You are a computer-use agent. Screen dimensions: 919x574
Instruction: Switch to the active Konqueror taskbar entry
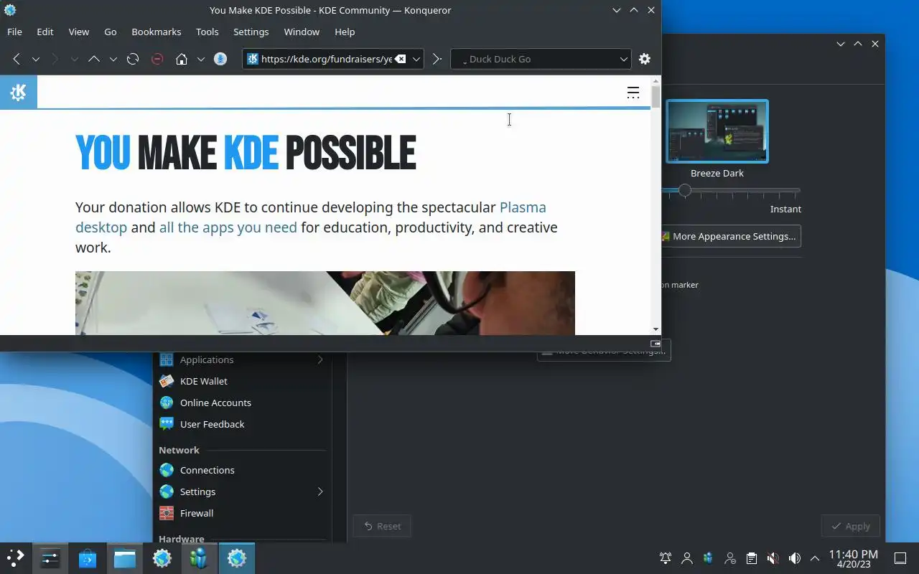(237, 558)
